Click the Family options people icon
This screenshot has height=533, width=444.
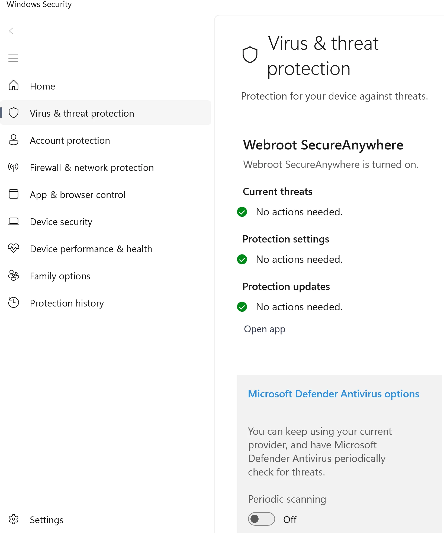pos(13,276)
